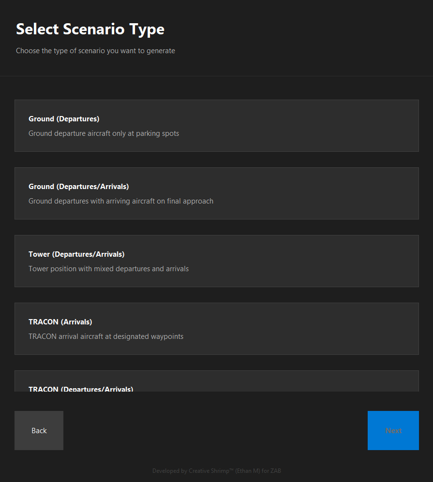Image resolution: width=433 pixels, height=482 pixels.
Task: Click the TRACON (Arrivals) card title label
Action: click(60, 321)
